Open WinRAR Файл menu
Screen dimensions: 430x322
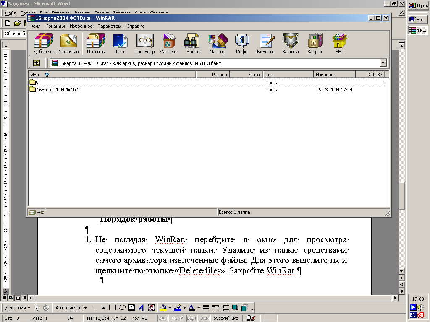point(35,26)
